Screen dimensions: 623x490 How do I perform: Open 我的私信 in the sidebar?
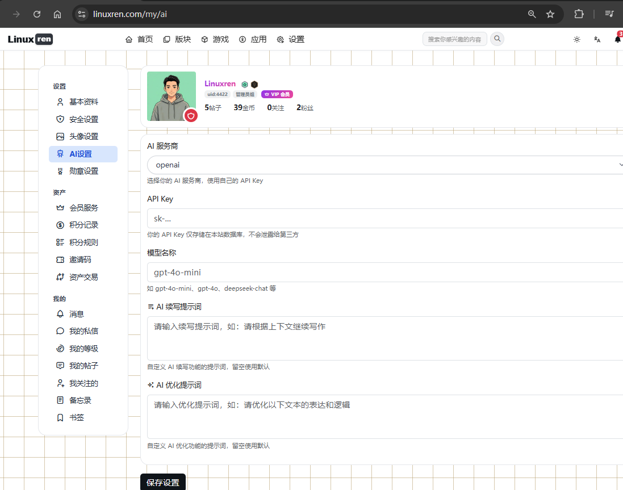[83, 331]
